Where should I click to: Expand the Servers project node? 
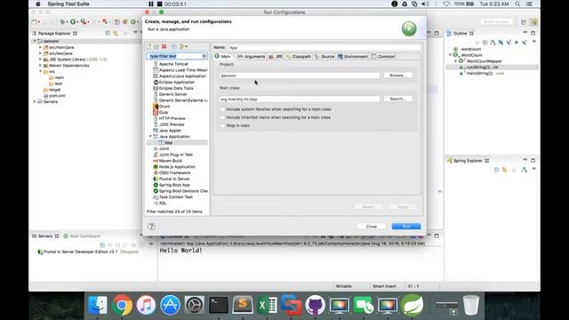[x=35, y=101]
